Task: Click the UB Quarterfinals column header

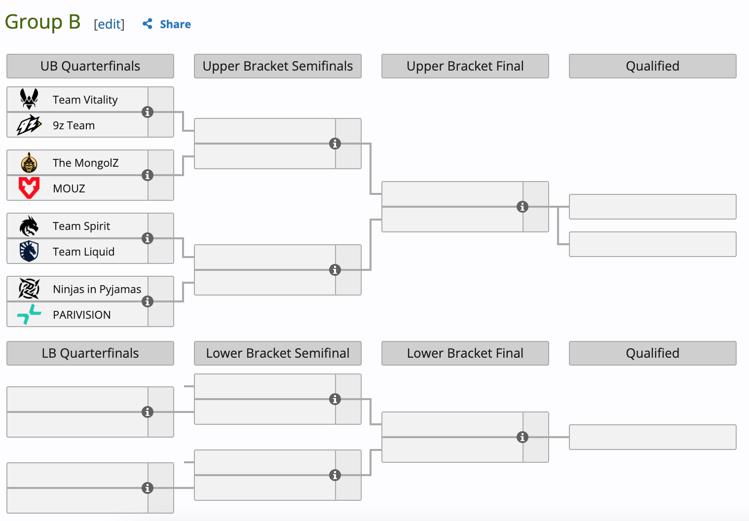Action: (90, 66)
